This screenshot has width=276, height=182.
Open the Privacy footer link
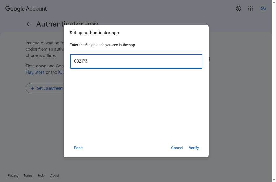[x=13, y=176]
